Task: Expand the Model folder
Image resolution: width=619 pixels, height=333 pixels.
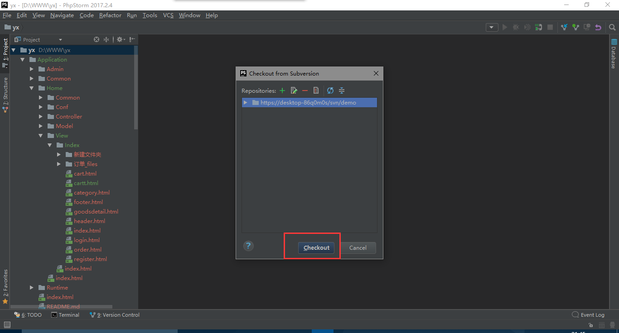Action: tap(41, 126)
